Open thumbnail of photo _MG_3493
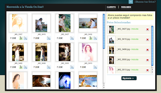Image resolution: width=161 pixels, height=93 pixels. pos(18,52)
